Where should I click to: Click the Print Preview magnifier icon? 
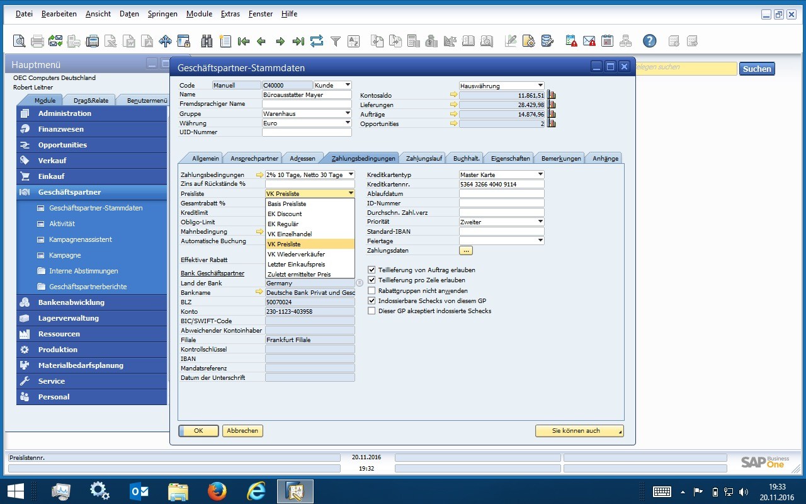tap(20, 42)
